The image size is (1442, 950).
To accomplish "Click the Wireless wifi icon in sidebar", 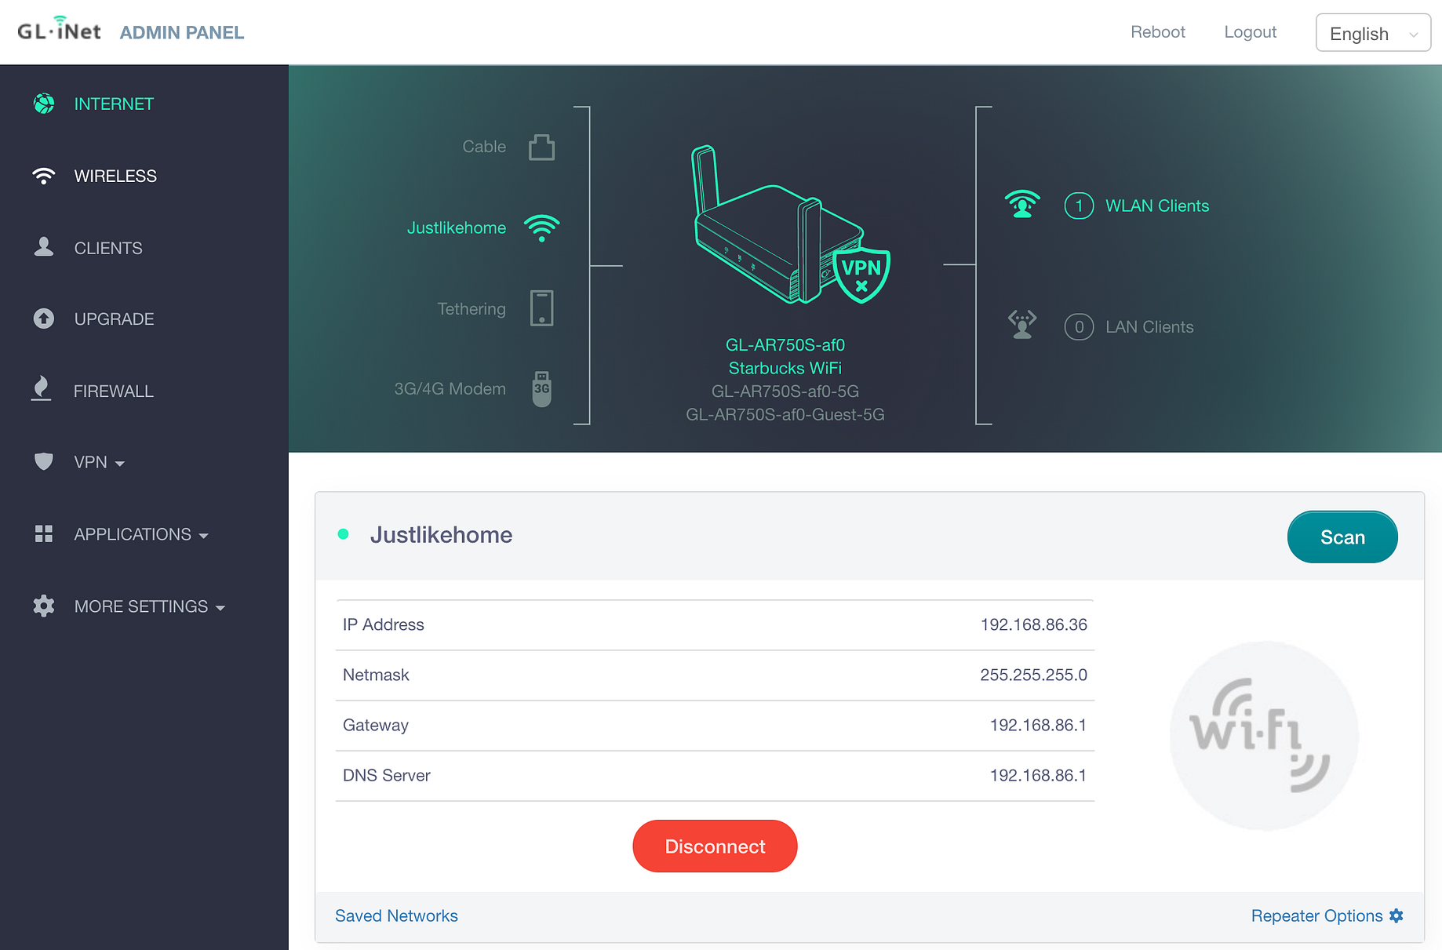I will 44,176.
